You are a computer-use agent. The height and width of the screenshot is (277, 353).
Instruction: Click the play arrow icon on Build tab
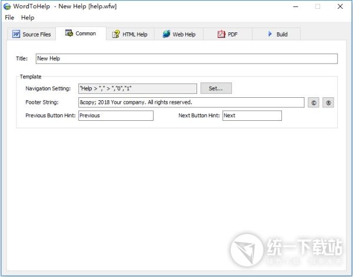click(x=270, y=34)
